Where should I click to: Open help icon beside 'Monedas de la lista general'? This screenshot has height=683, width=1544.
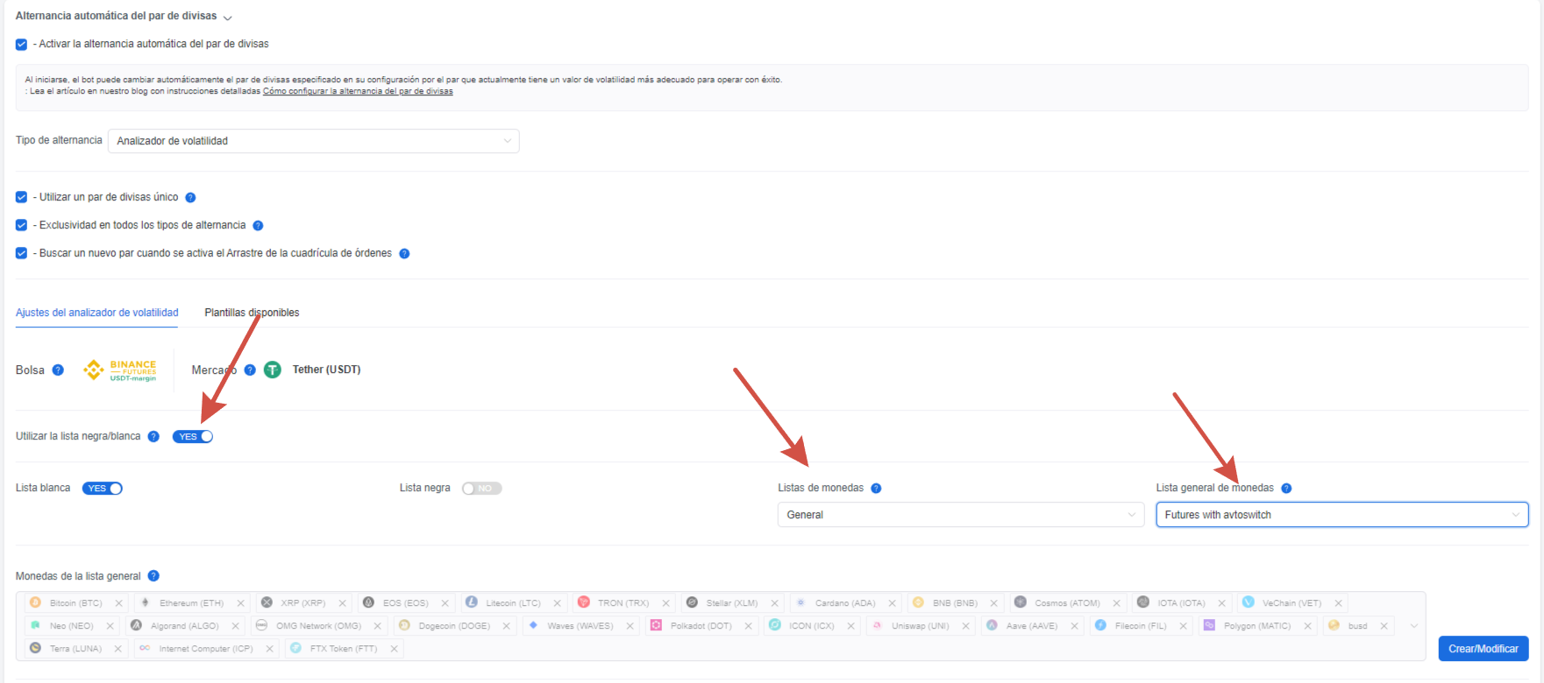pos(153,576)
